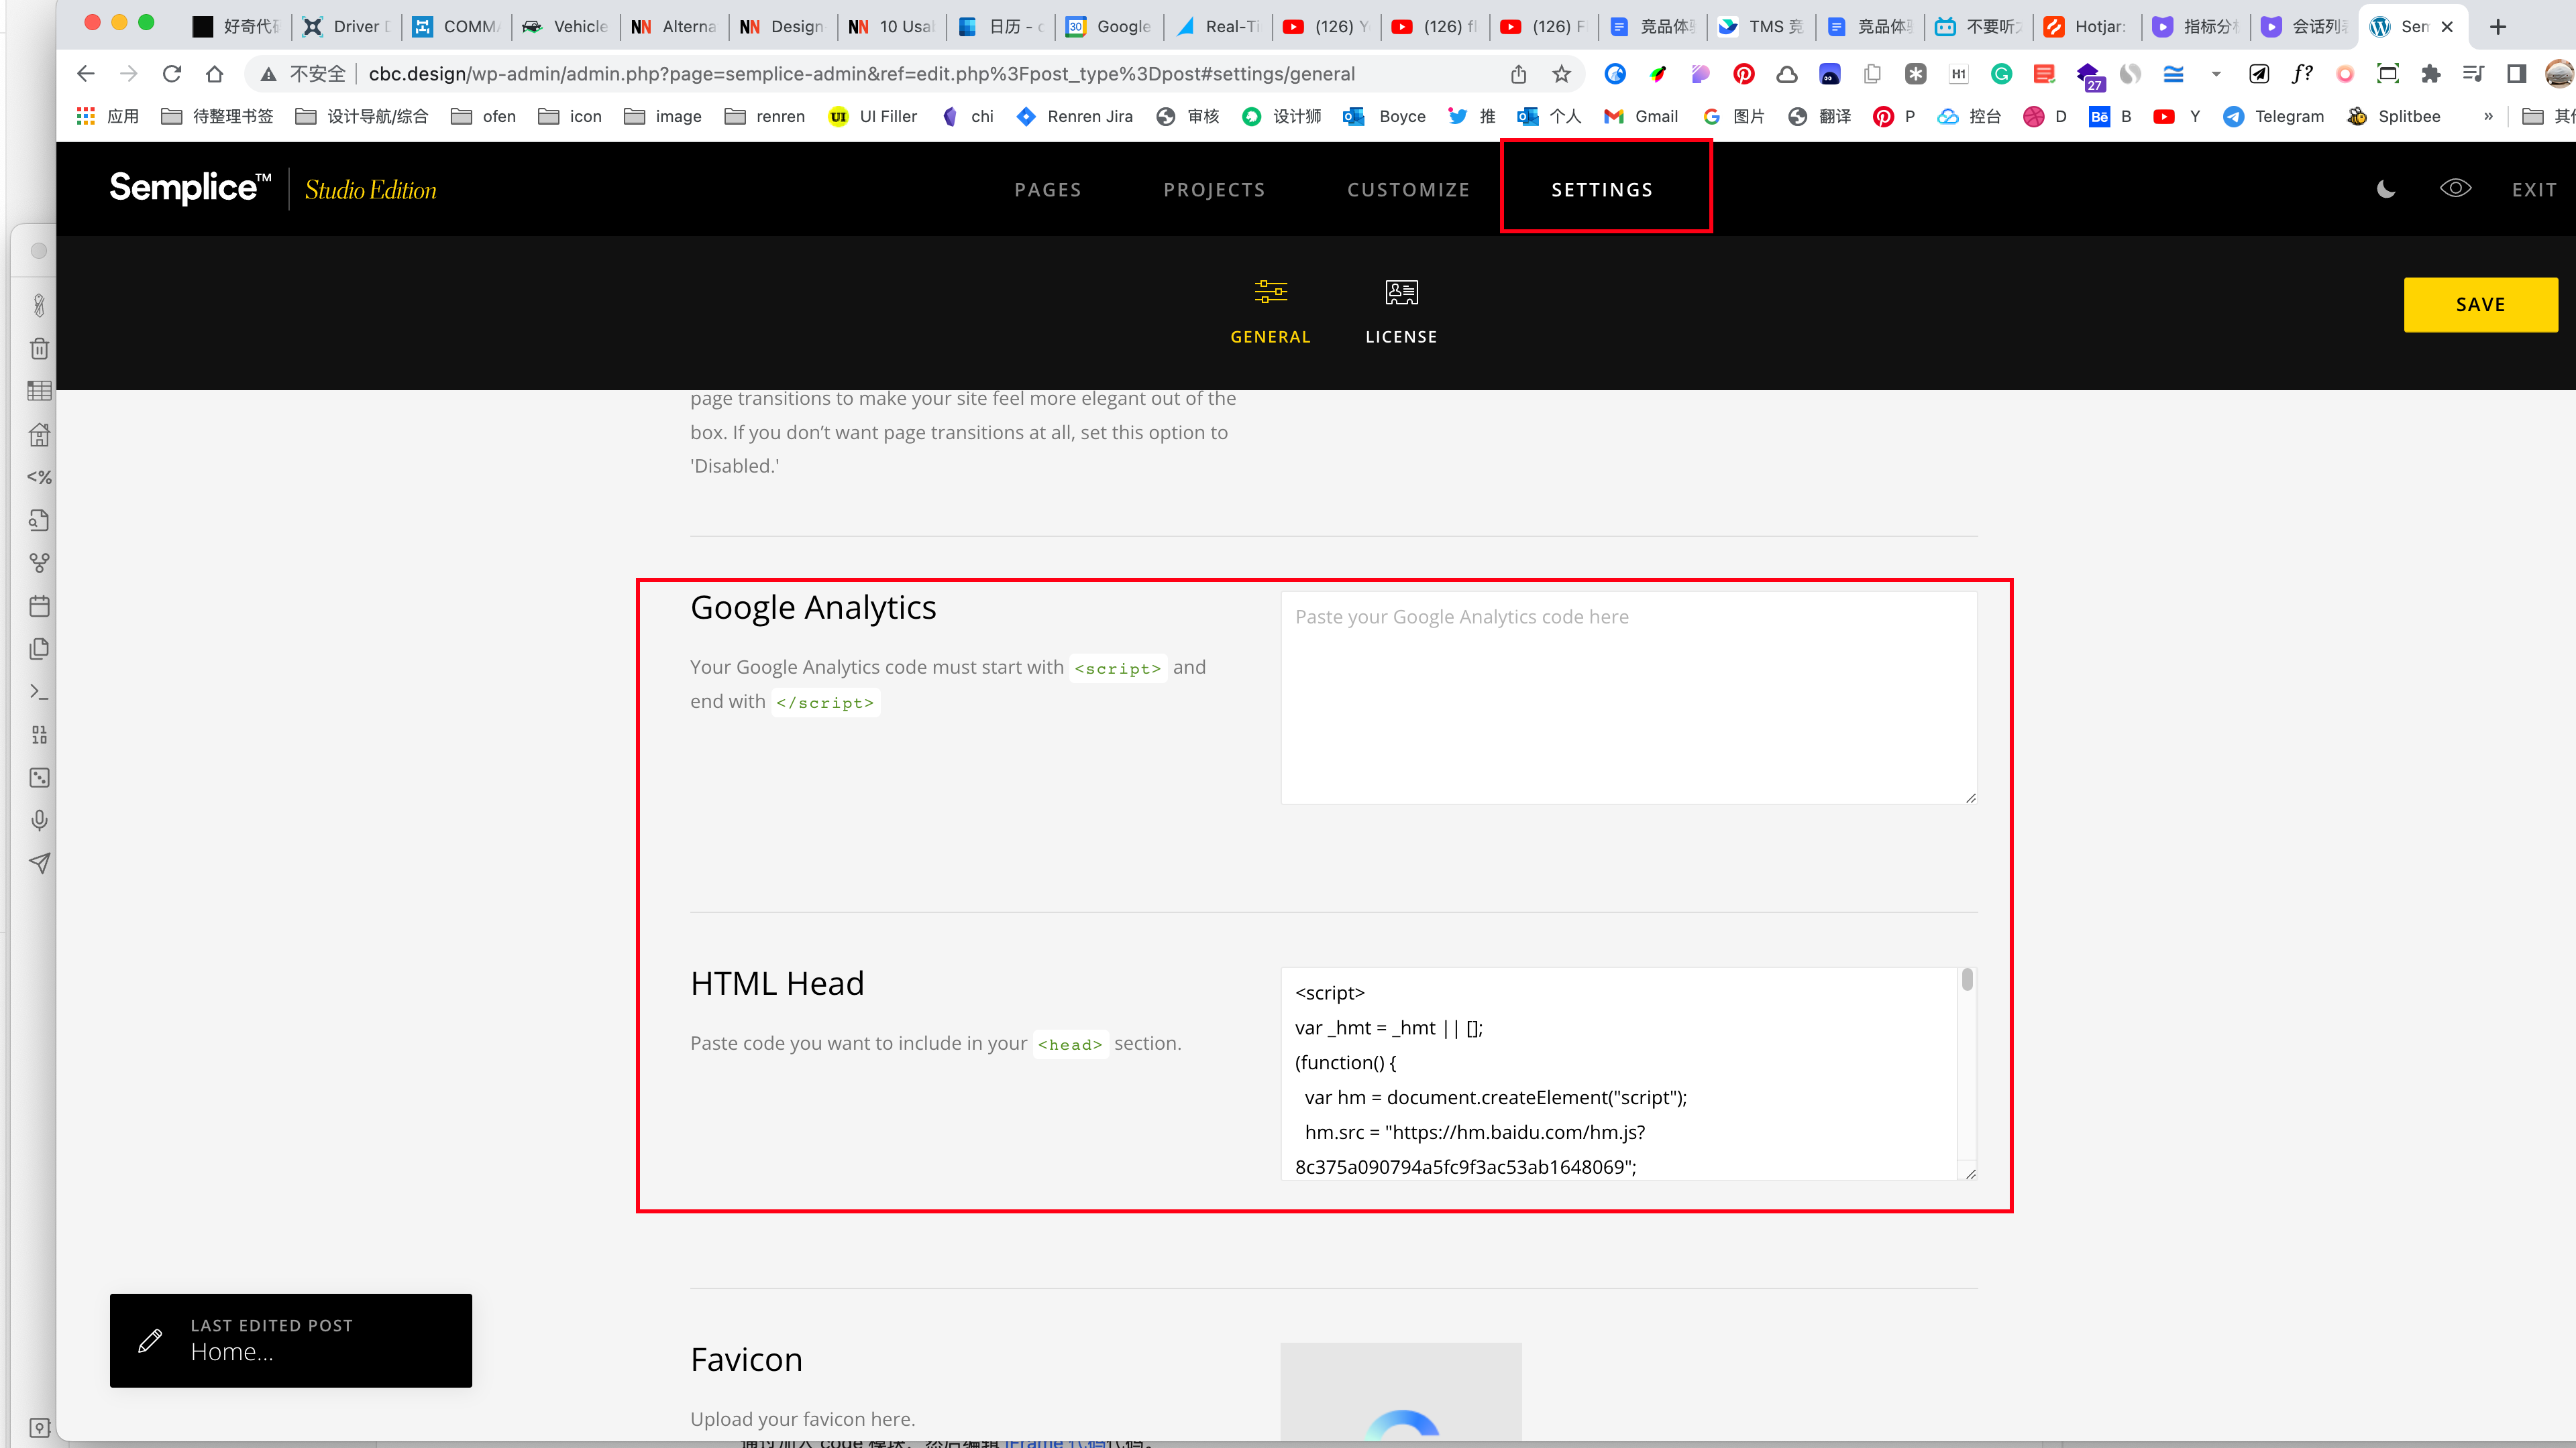Open the renren bookmark folder

(x=765, y=117)
